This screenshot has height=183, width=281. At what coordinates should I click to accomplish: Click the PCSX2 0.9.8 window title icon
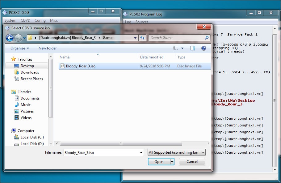pyautogui.click(x=5, y=13)
